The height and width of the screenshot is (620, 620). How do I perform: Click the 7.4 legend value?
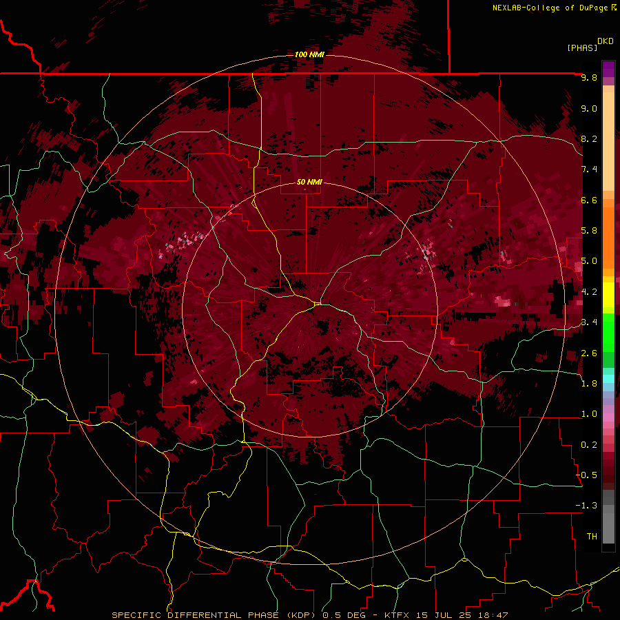tap(589, 169)
